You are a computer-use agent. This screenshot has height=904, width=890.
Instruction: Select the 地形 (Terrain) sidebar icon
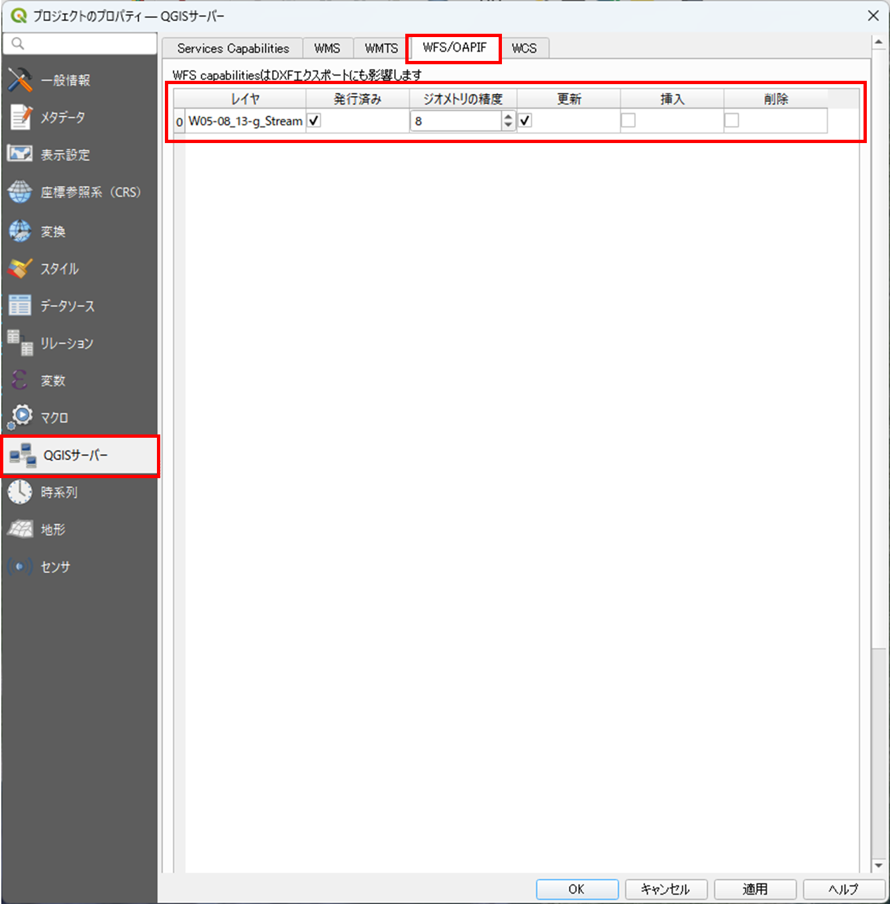click(52, 529)
